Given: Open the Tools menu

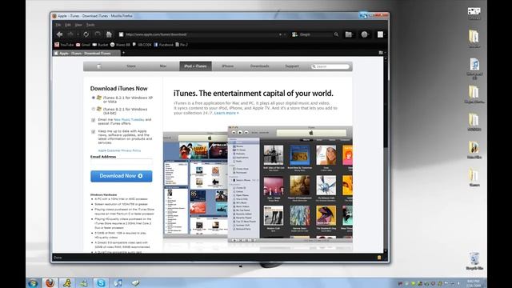Looking at the screenshot, I should 90,25.
